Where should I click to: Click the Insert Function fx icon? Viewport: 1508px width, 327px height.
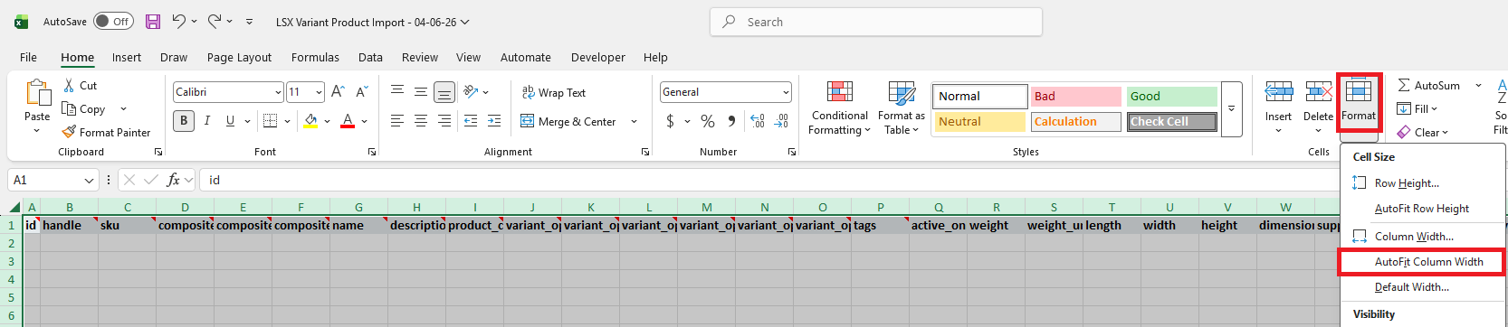pyautogui.click(x=173, y=180)
